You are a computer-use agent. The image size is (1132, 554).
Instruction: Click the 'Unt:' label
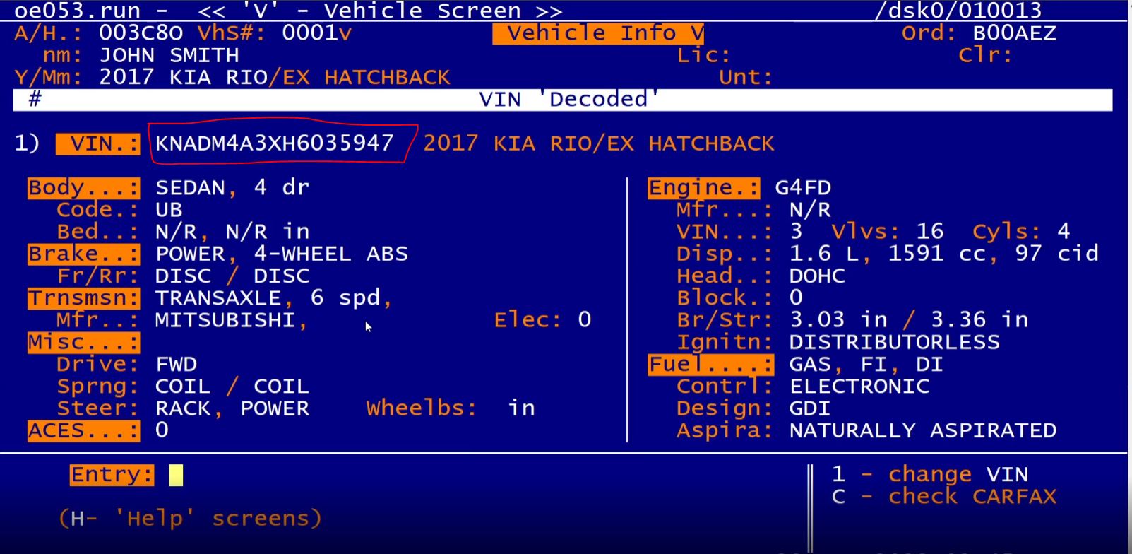point(746,77)
